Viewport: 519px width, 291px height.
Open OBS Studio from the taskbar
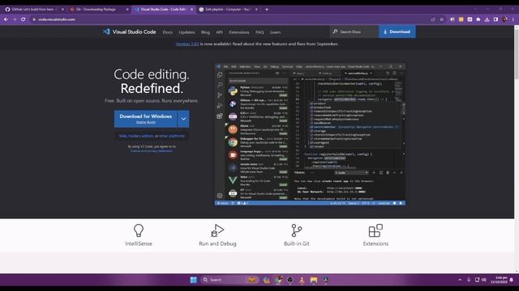[290, 280]
